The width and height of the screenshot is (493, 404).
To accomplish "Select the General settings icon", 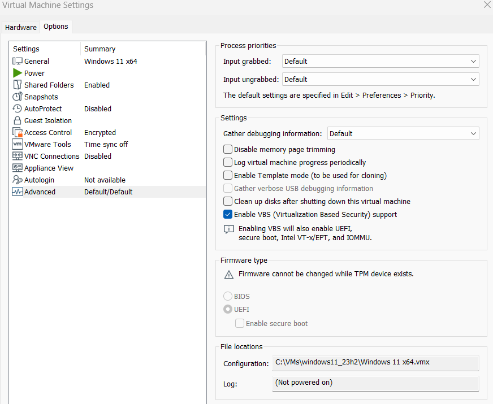I will click(18, 61).
